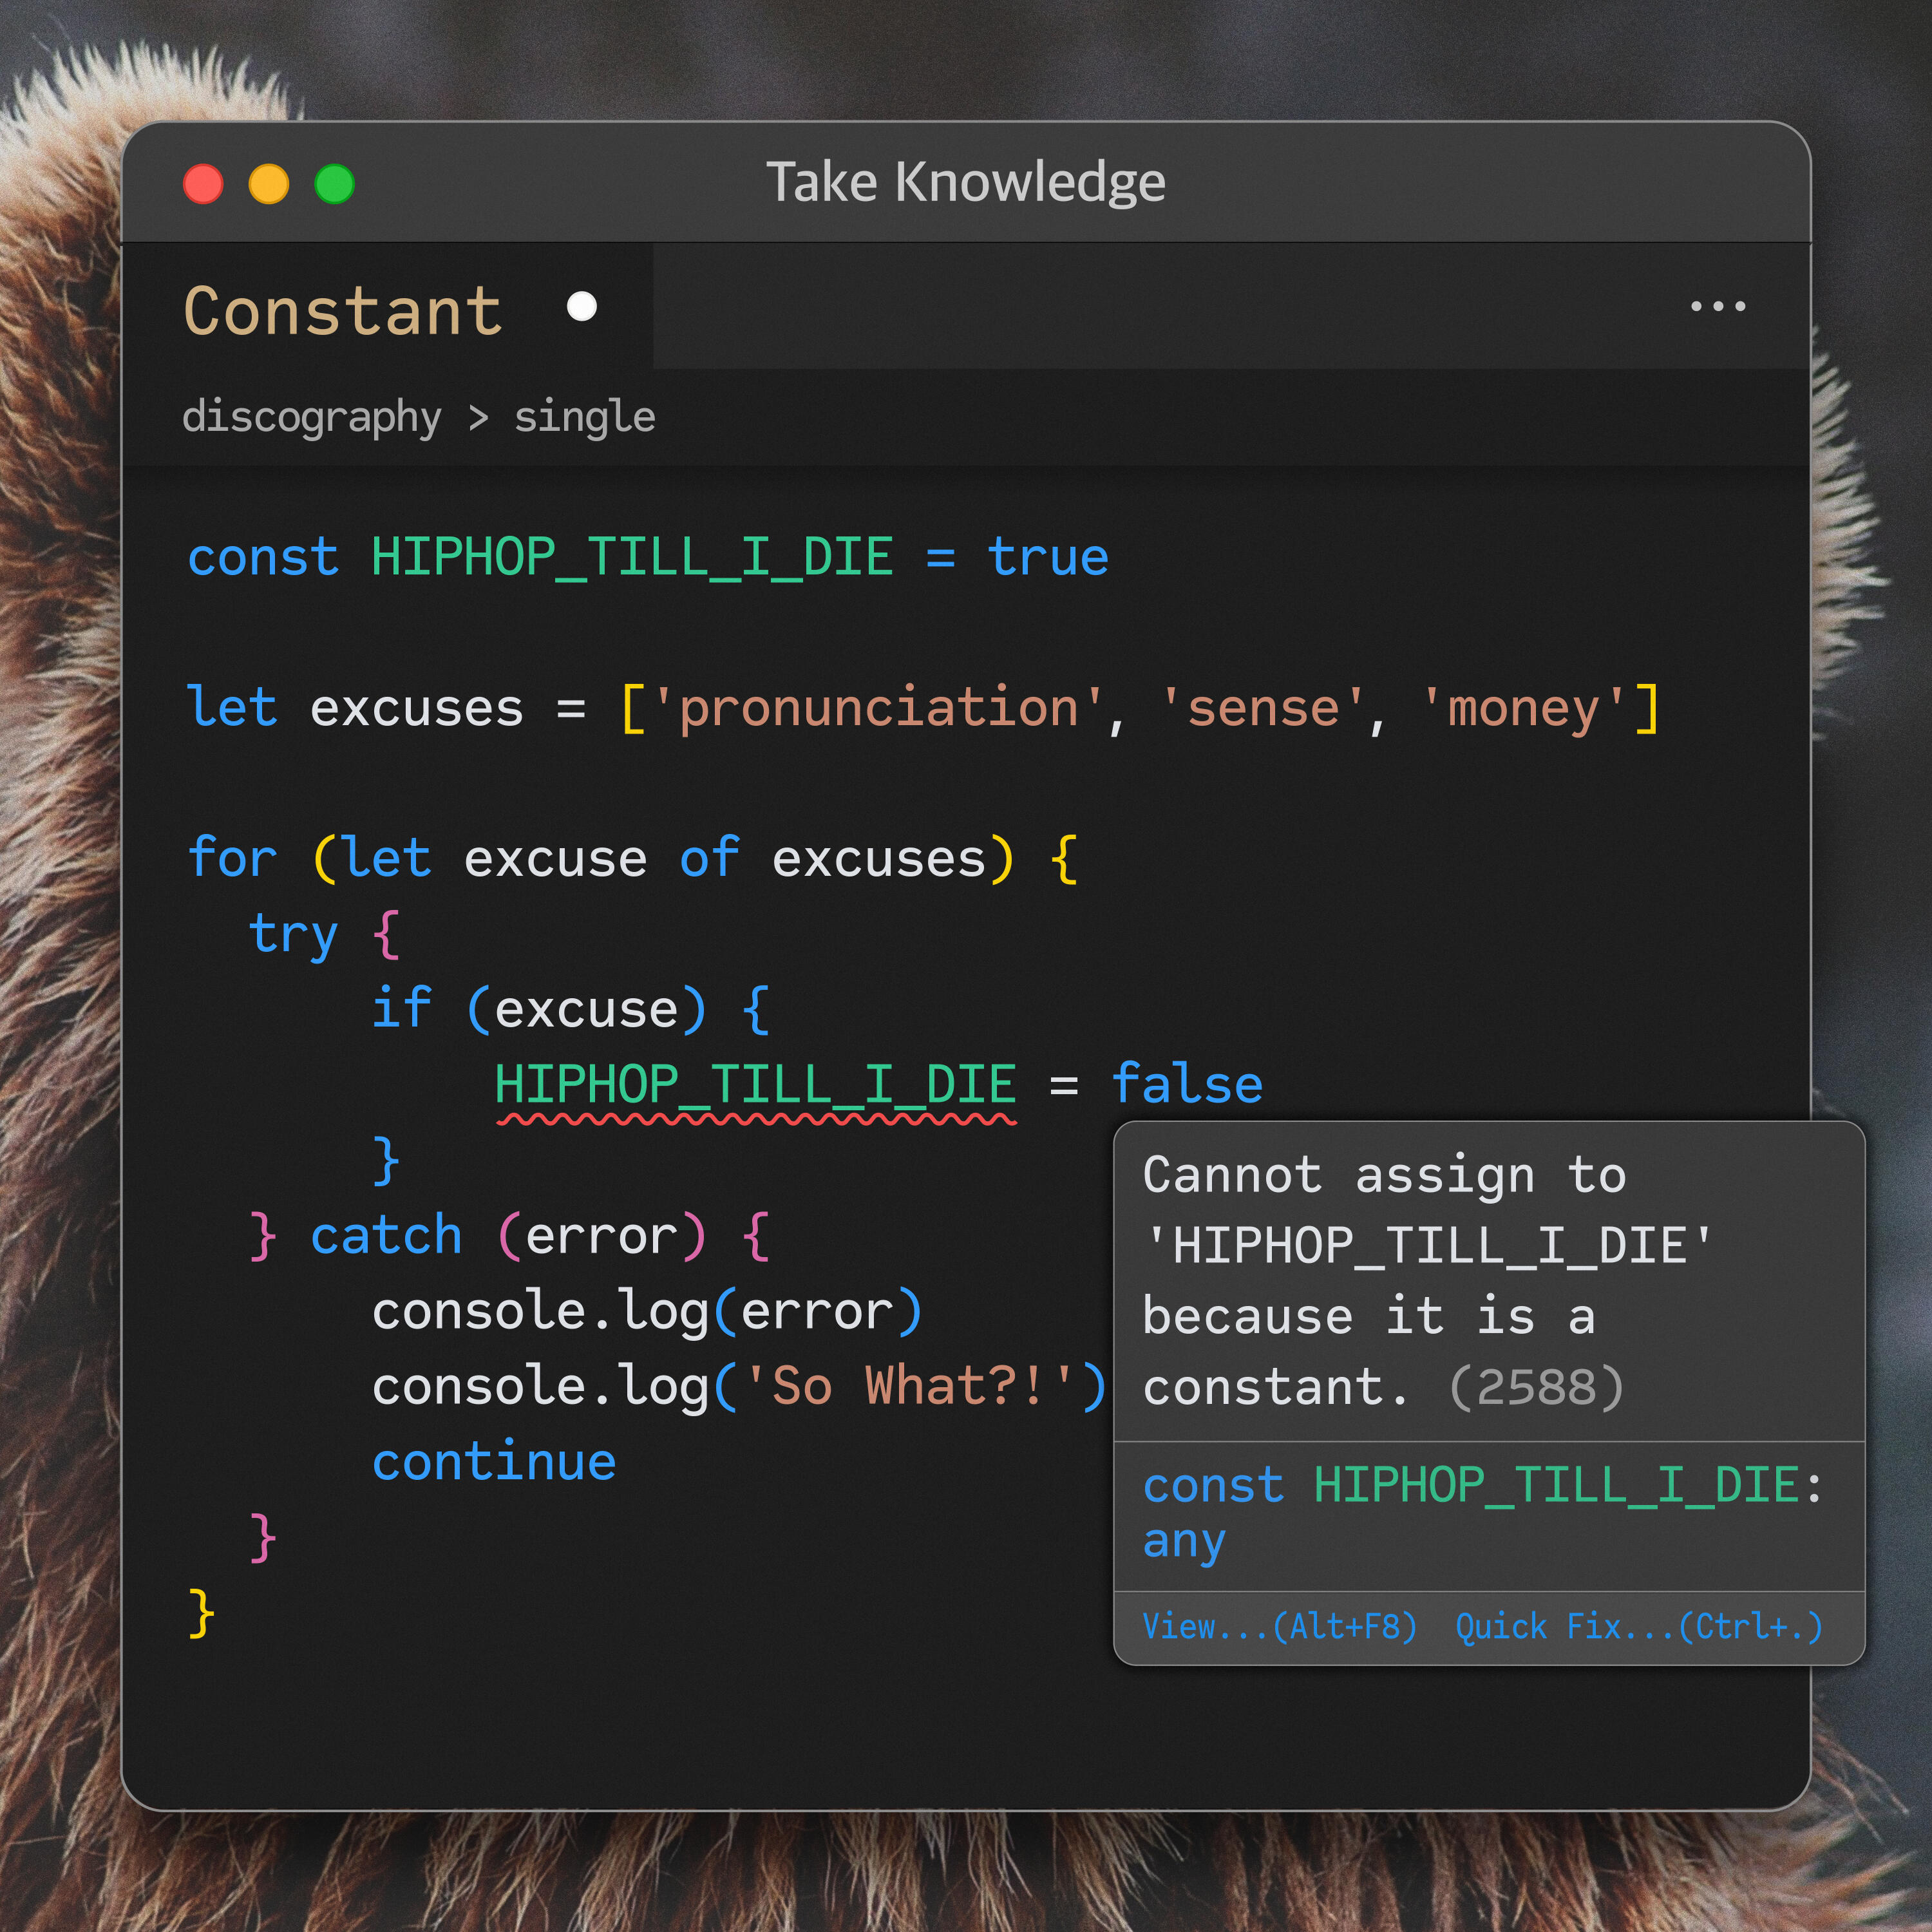Open the three-dot more actions menu
The width and height of the screenshot is (1932, 1932).
pyautogui.click(x=1718, y=306)
